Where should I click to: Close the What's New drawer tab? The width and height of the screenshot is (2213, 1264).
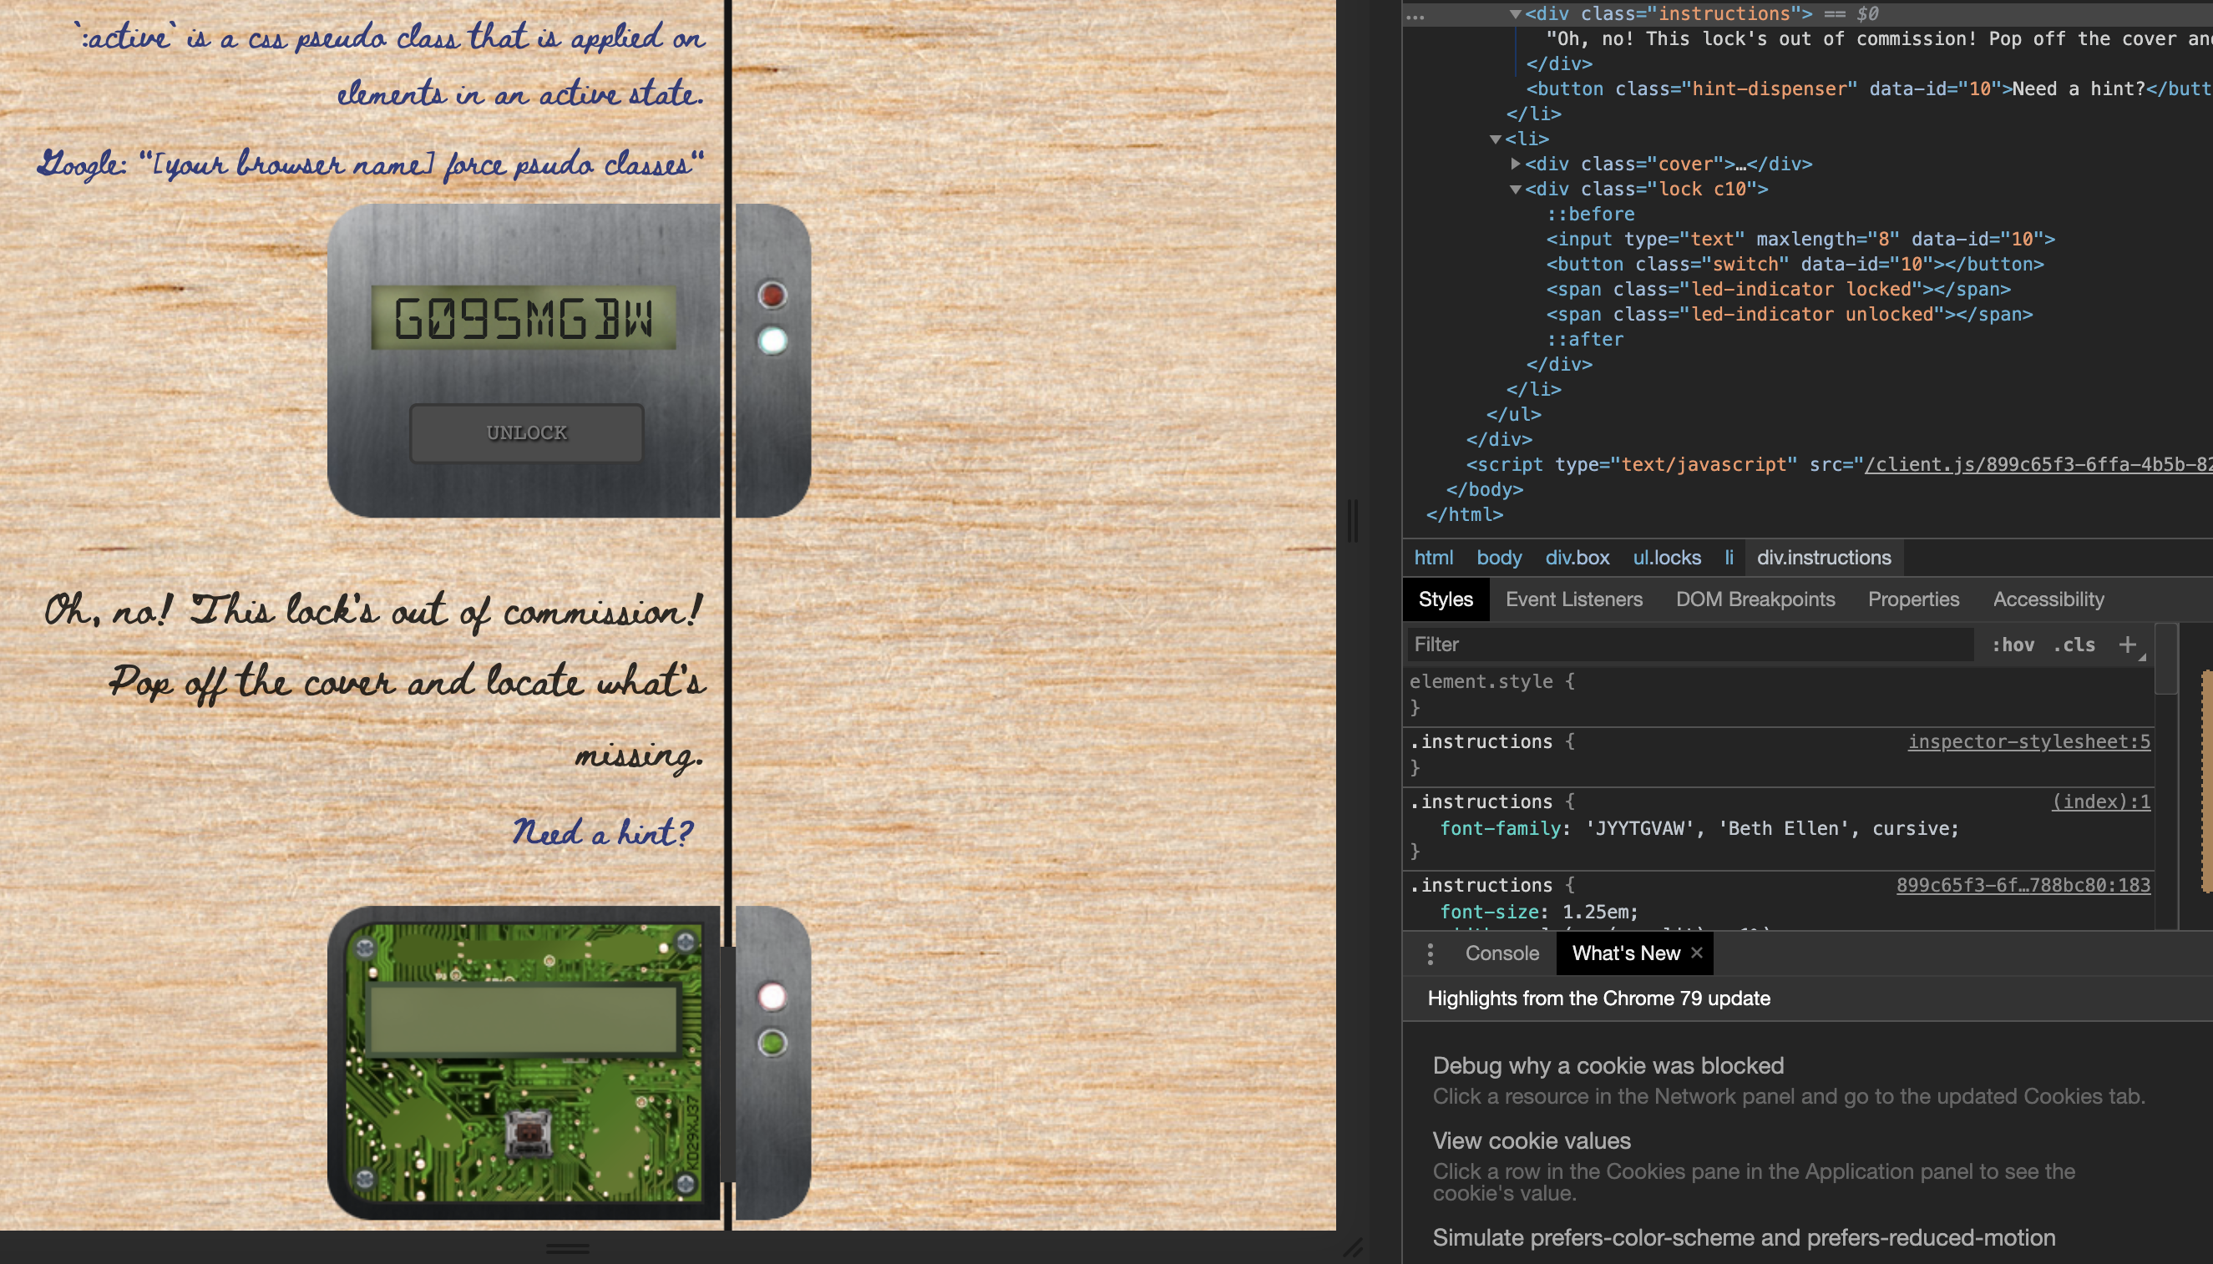coord(1696,953)
